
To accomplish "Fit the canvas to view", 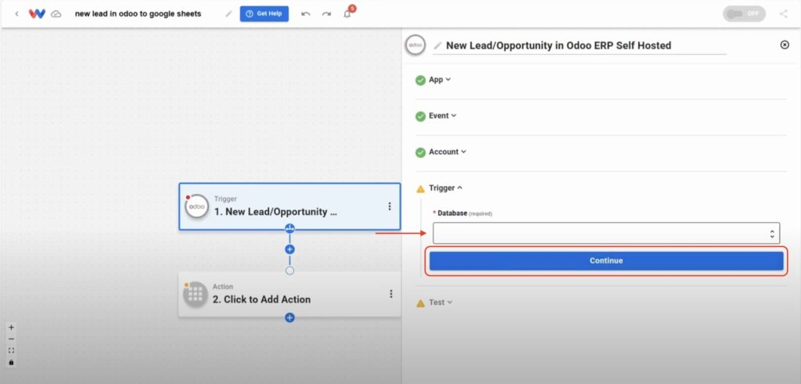I will (x=11, y=351).
